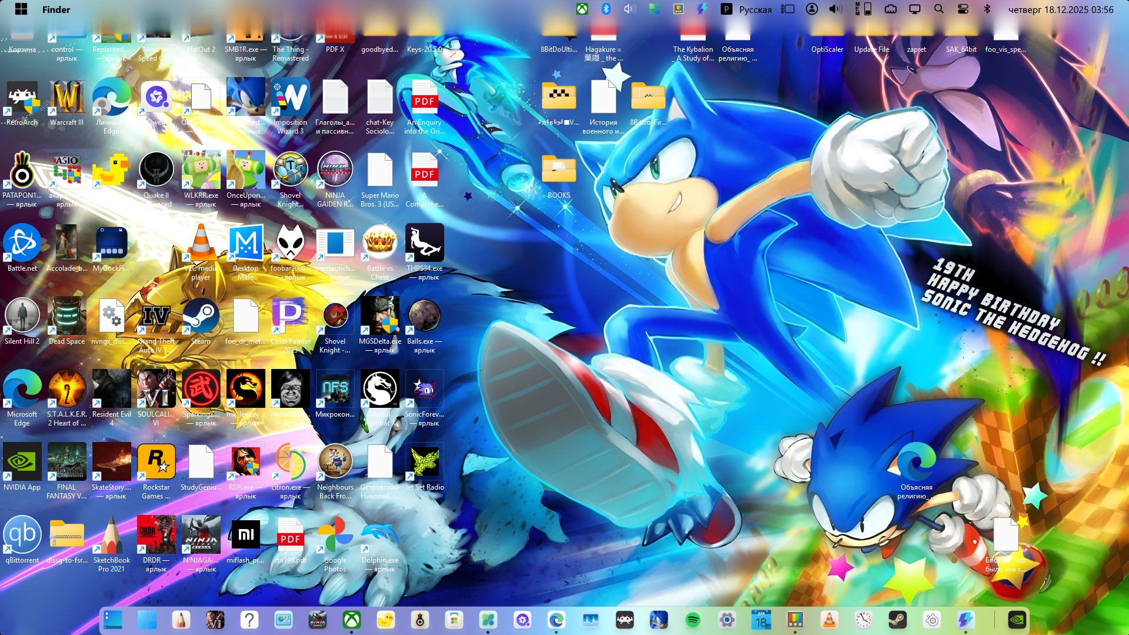Open the Finder menu in the menu bar

(x=56, y=9)
